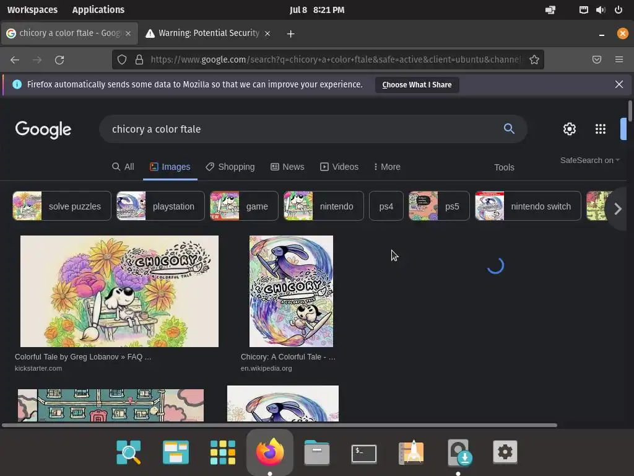
Task: Open the power menu icon
Action: 619,10
